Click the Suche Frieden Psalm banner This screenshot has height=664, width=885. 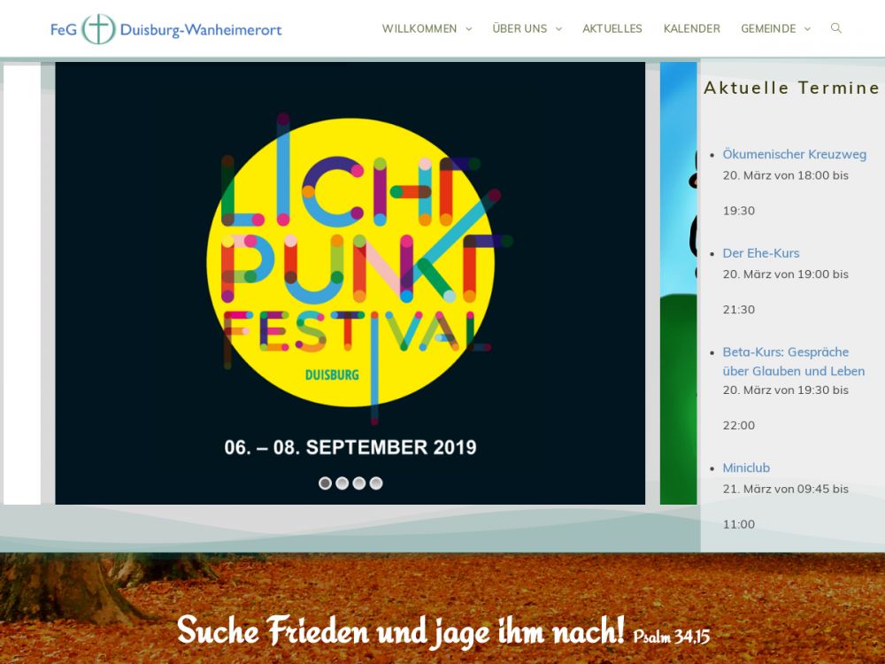point(442,631)
